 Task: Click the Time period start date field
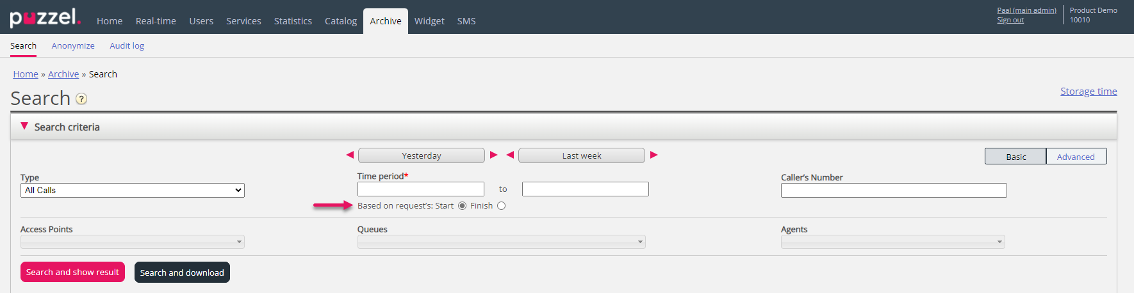pos(420,189)
